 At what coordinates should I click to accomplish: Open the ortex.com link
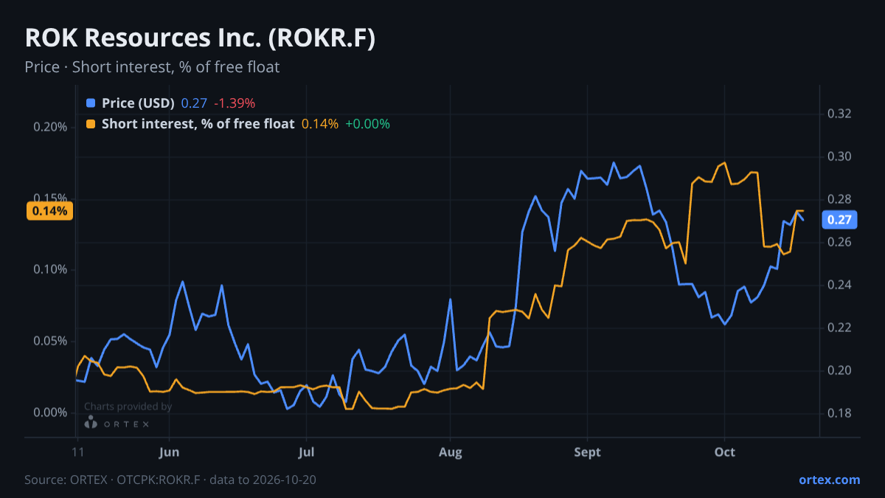pos(830,480)
